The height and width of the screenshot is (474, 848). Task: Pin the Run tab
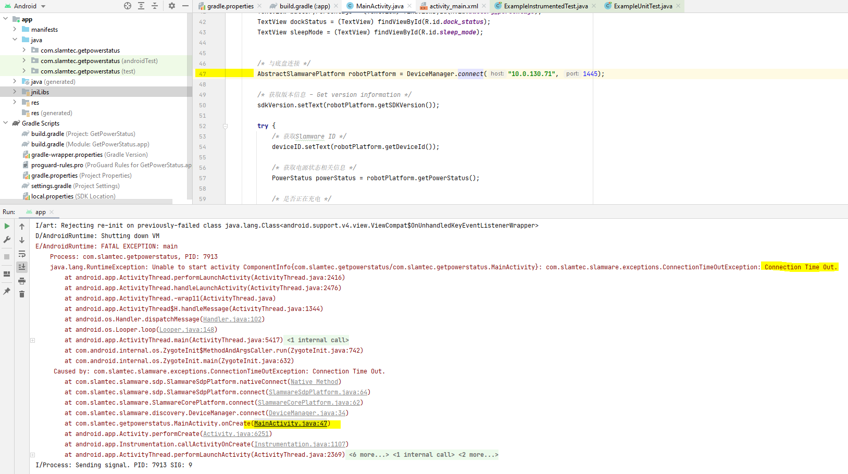click(7, 291)
